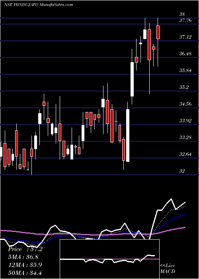The image size is (199, 279).
Task: Click the 33.92 price axis label
Action: tap(185, 121)
